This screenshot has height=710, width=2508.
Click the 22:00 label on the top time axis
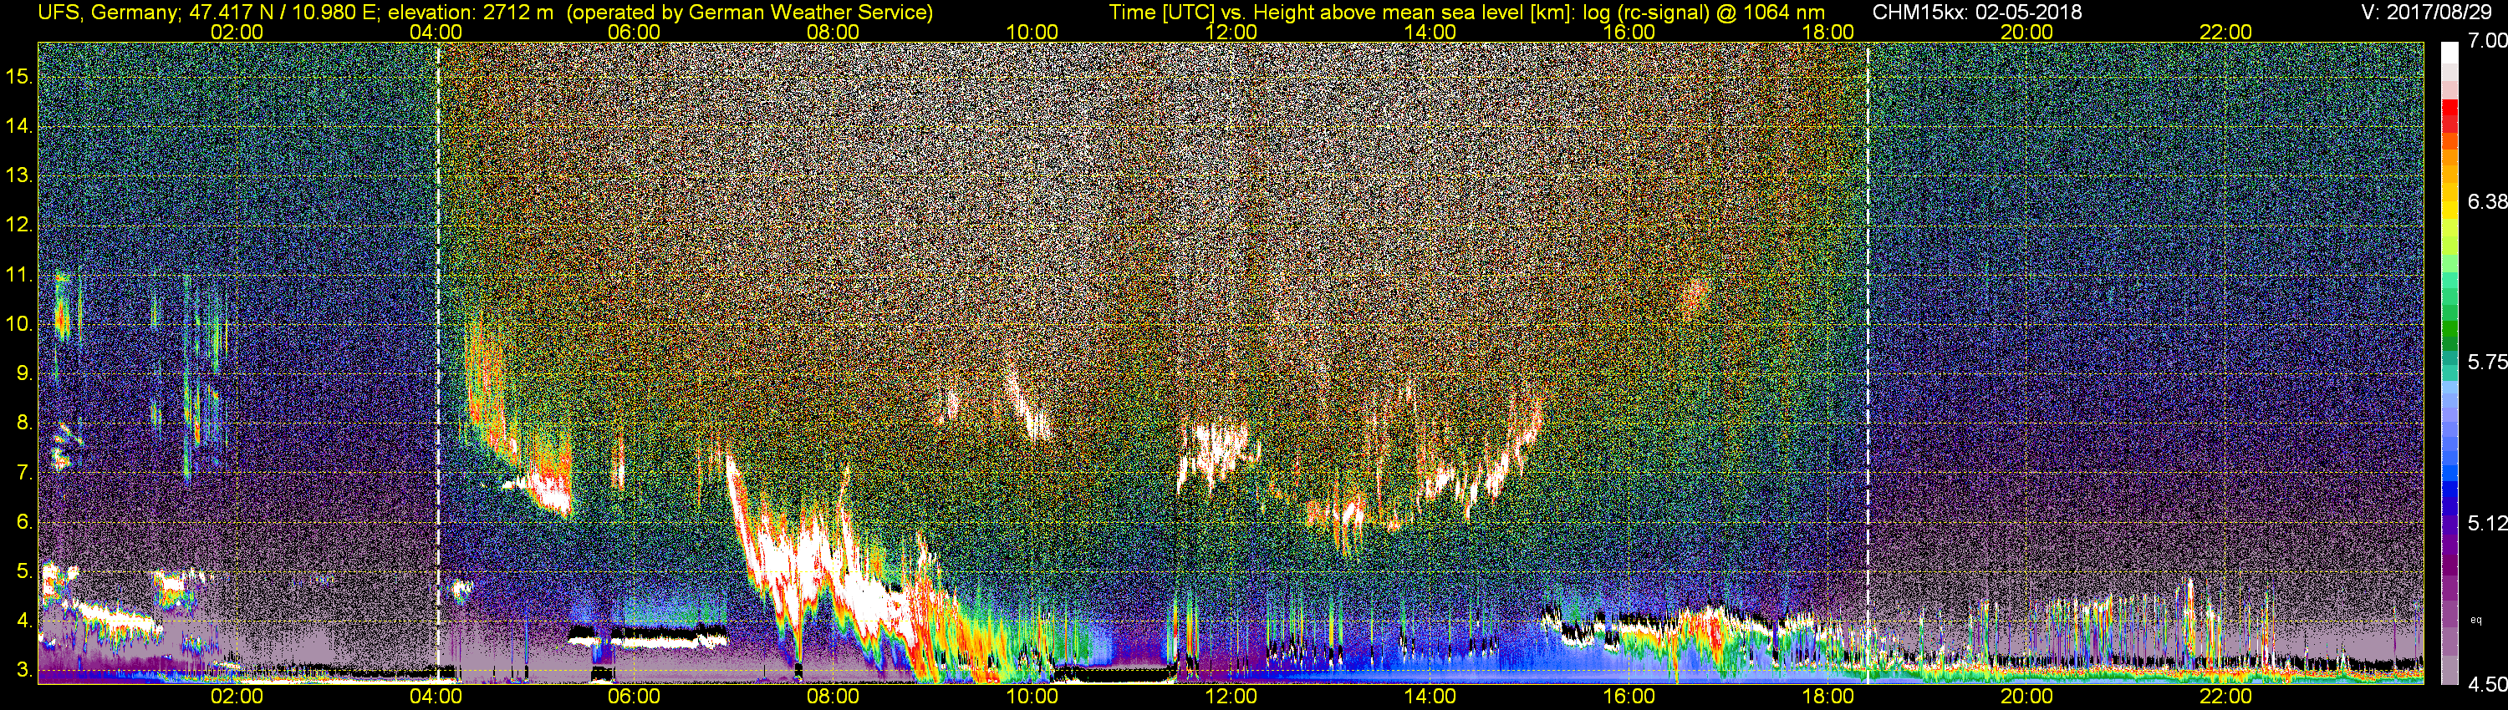(x=2225, y=32)
